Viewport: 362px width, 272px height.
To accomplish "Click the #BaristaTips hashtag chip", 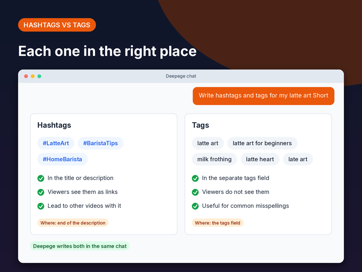I will tap(100, 143).
